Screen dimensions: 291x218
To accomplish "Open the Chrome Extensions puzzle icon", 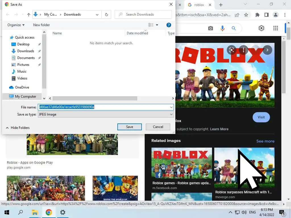I will tap(257, 15).
